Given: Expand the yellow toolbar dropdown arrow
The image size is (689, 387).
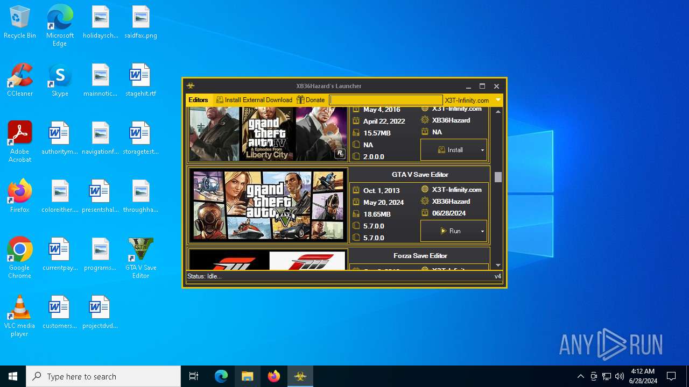Looking at the screenshot, I should coord(498,100).
